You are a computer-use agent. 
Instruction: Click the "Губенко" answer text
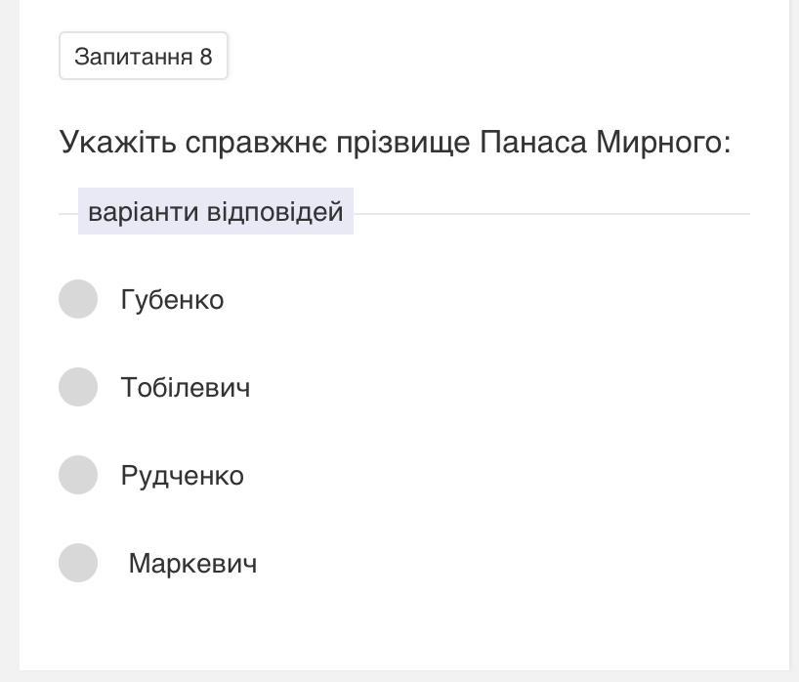click(172, 300)
